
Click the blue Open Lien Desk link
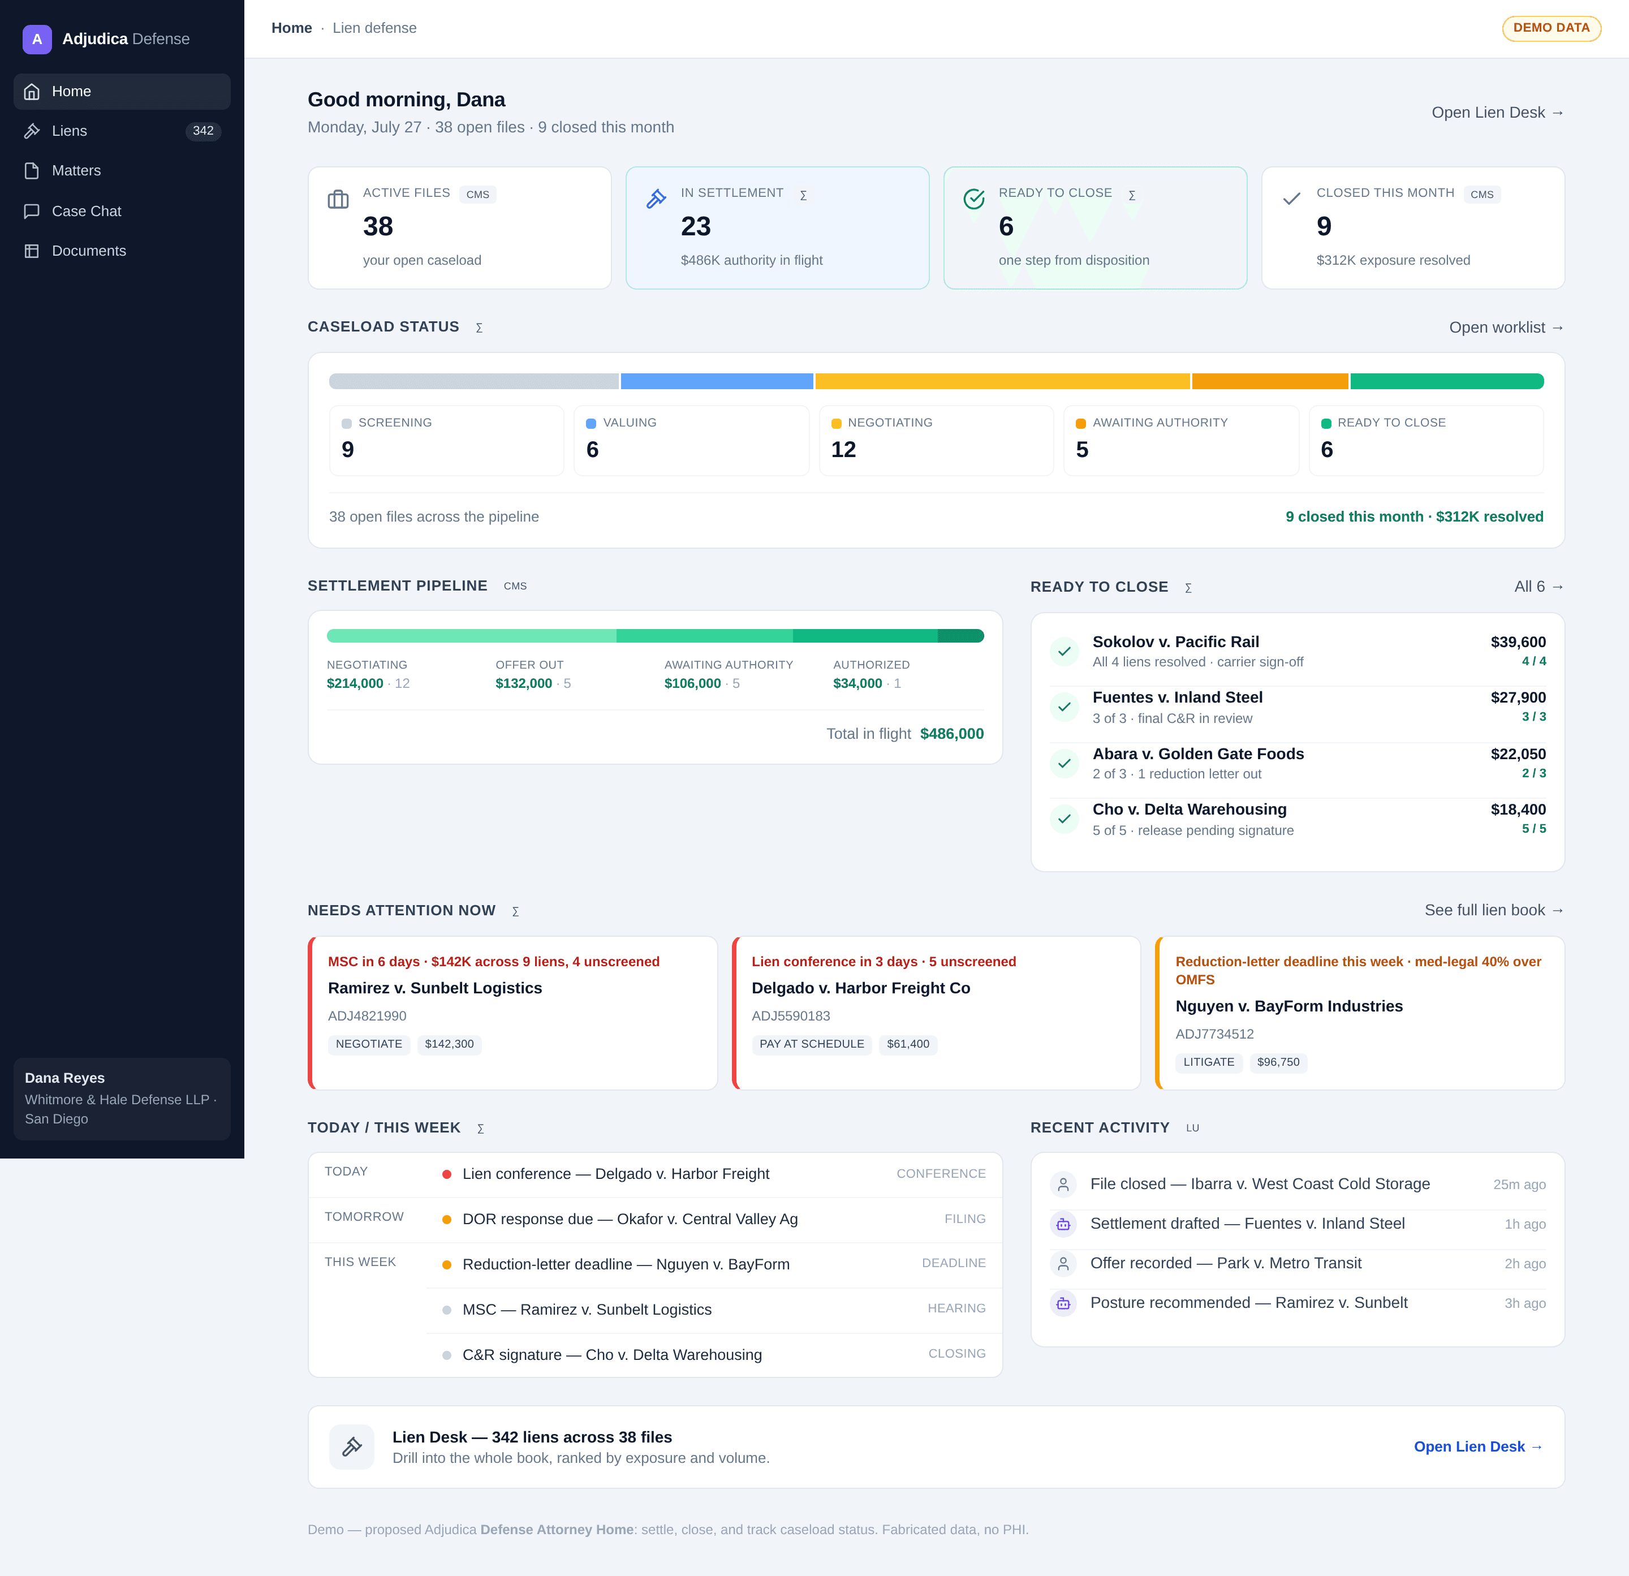(x=1478, y=1446)
